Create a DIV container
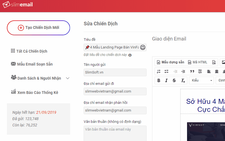225x141 pixels. pos(200,71)
